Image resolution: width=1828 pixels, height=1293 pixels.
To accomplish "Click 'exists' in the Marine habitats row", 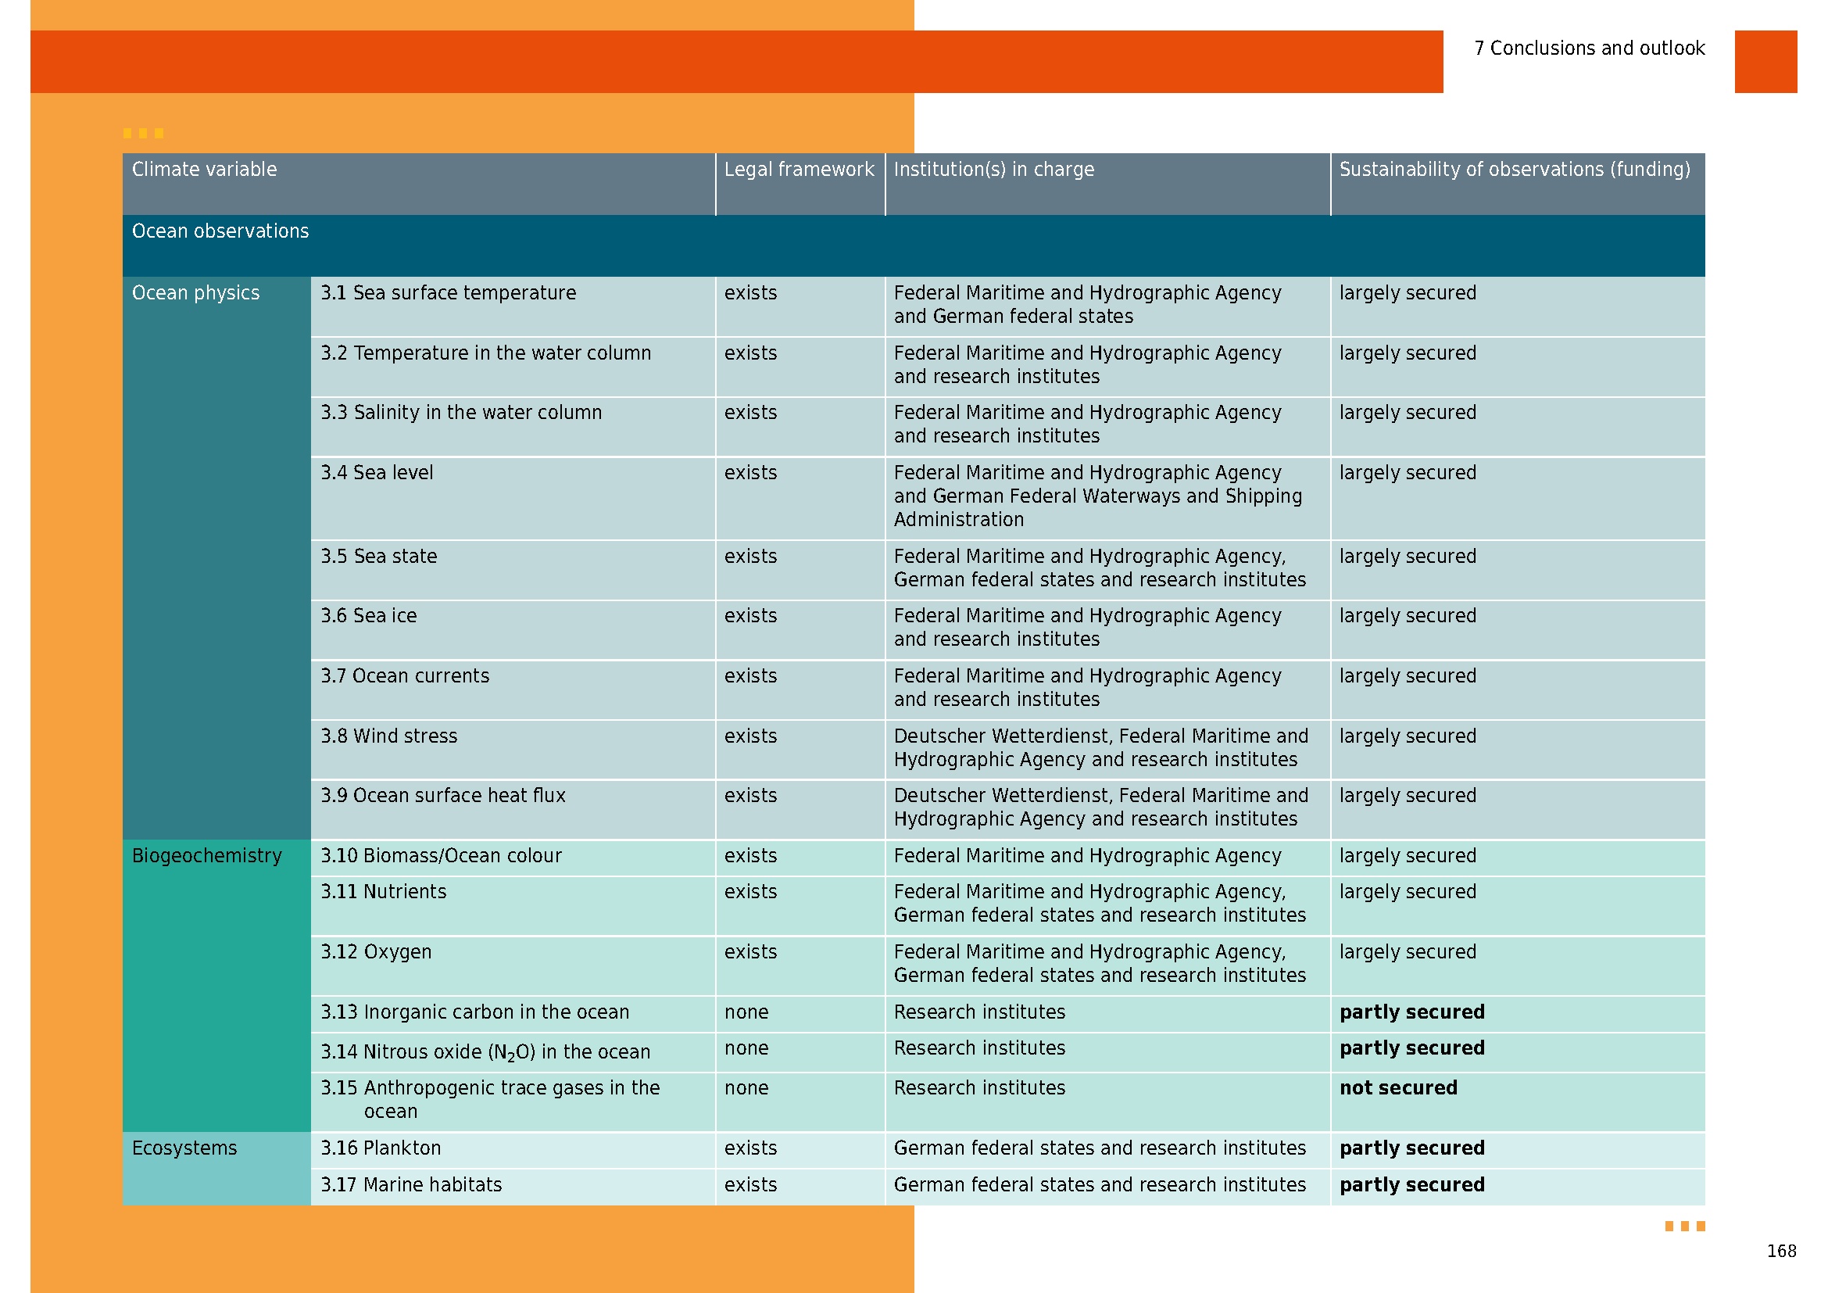I will (750, 1184).
